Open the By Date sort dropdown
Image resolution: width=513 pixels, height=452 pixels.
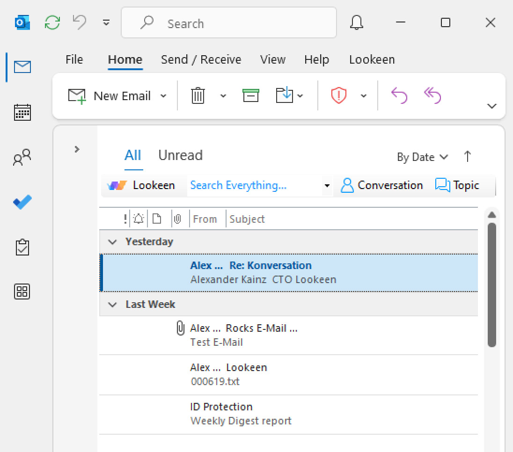pos(422,157)
